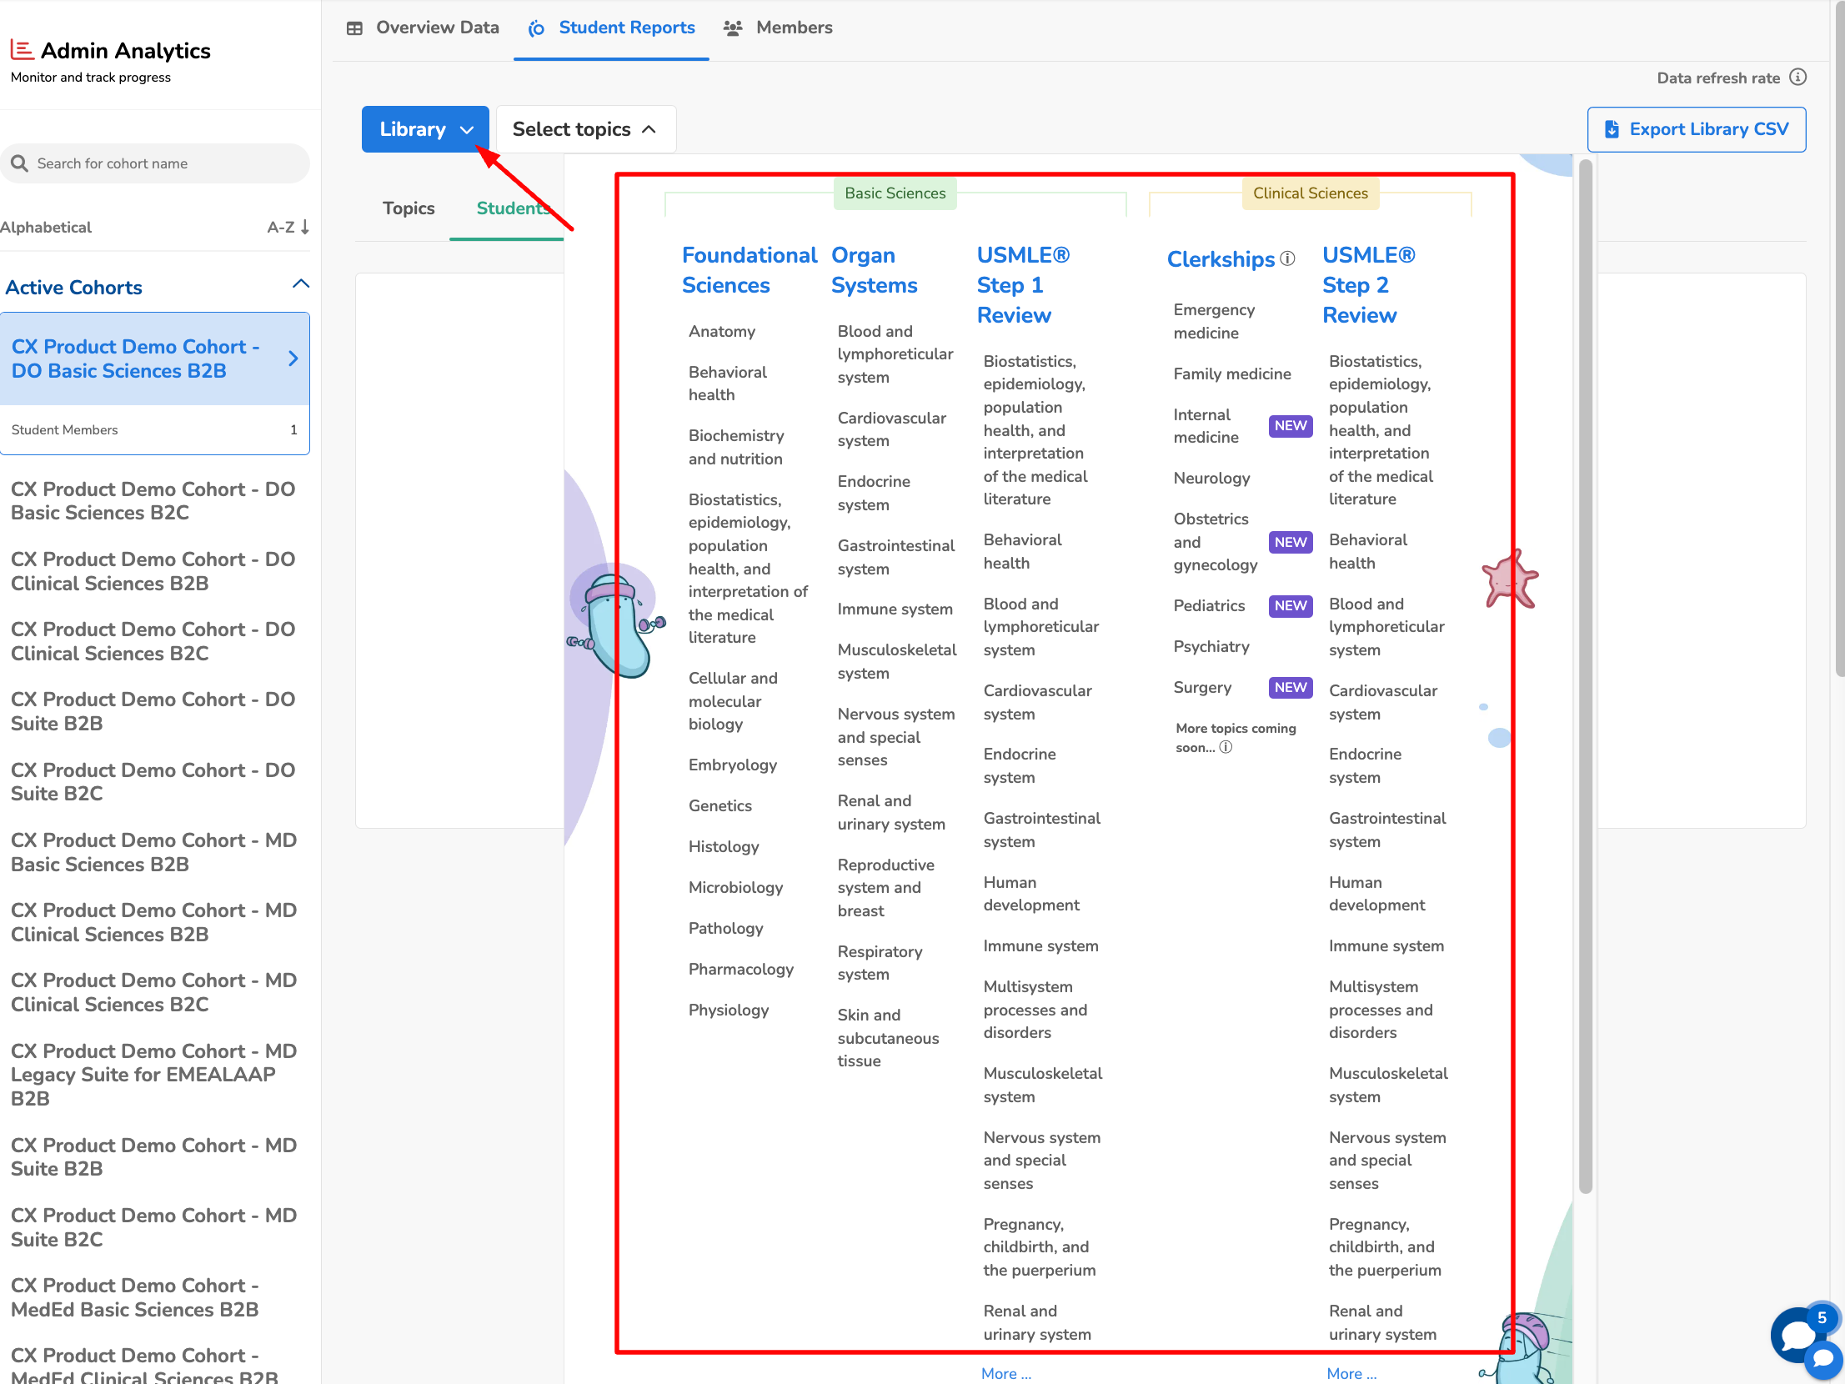Open USMLE Step 2 Review heading

click(1368, 285)
